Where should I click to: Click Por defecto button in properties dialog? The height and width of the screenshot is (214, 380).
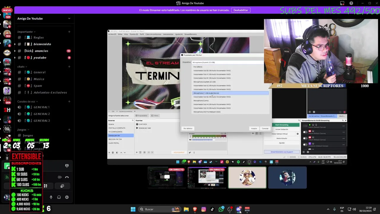click(x=188, y=128)
